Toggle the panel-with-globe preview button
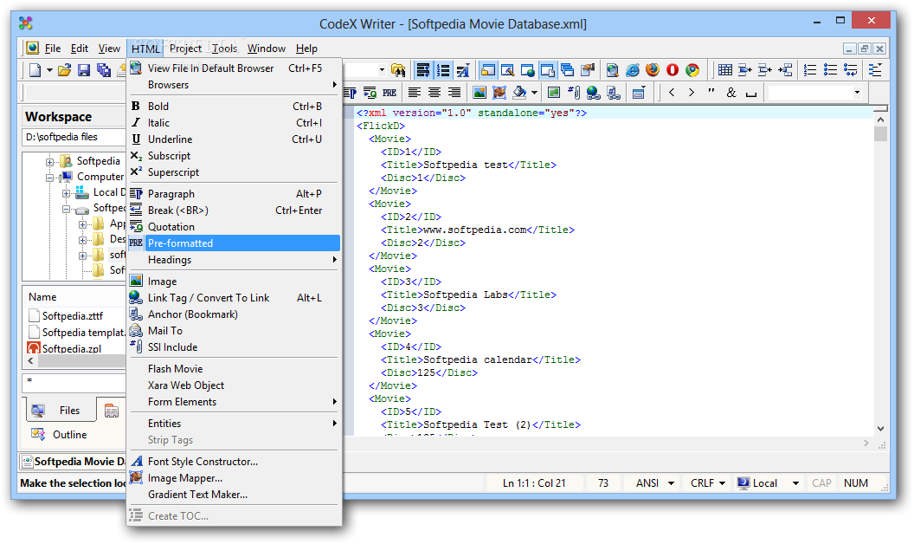The height and width of the screenshot is (544, 914). click(527, 71)
